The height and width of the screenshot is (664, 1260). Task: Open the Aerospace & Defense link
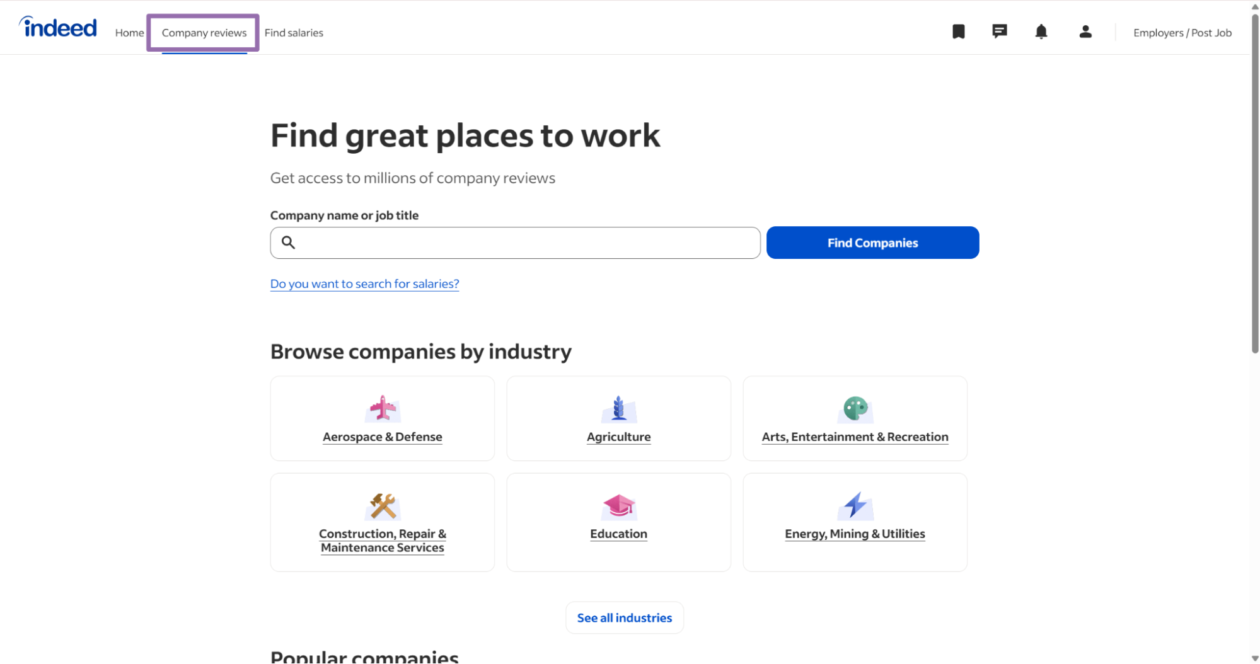pyautogui.click(x=383, y=437)
